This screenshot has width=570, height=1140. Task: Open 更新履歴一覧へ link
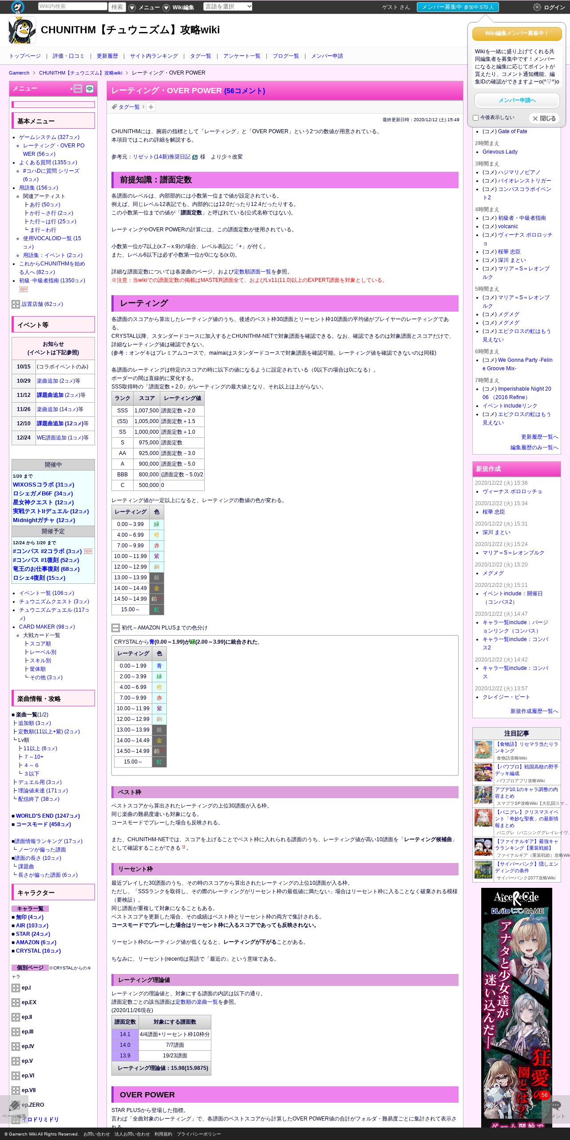(540, 437)
